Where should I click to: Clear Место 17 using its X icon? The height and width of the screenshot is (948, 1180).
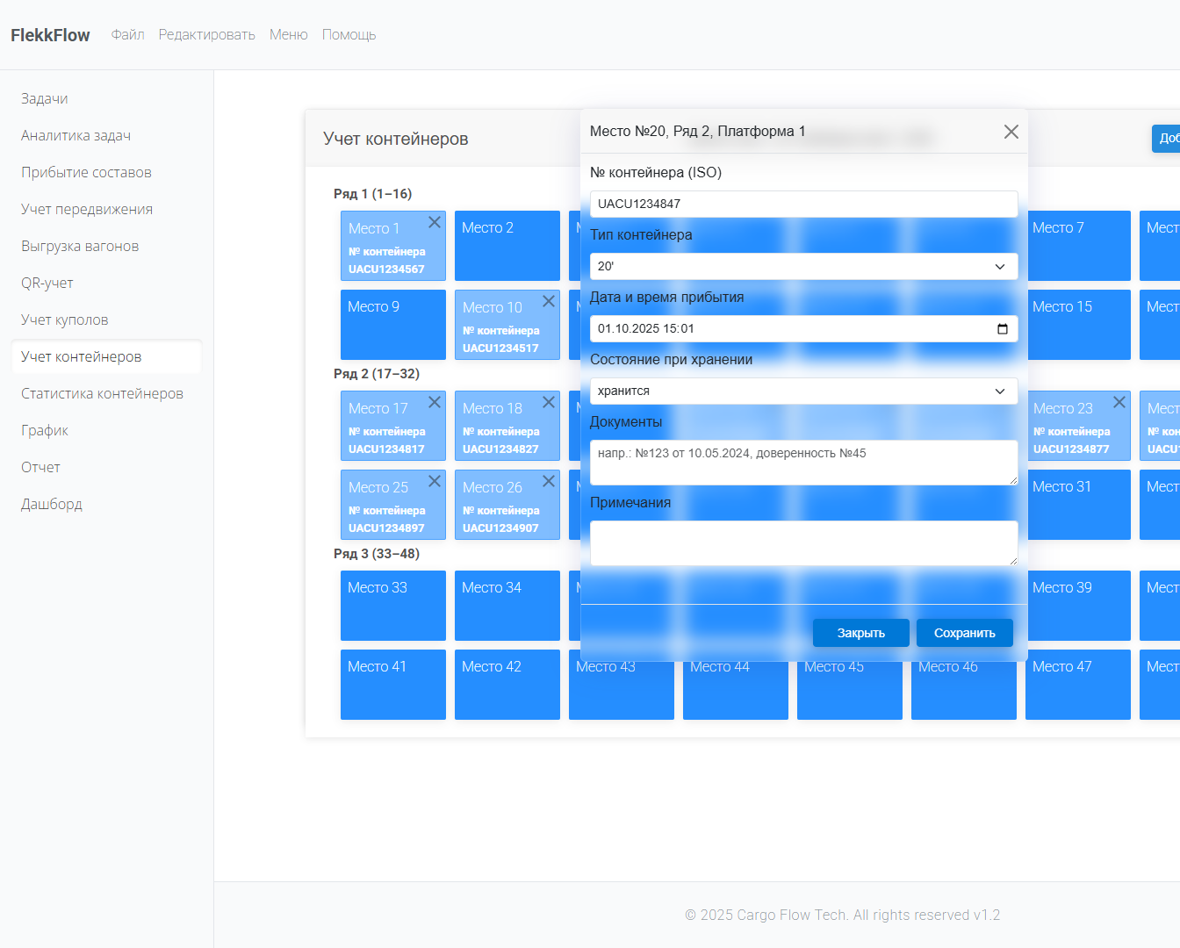[x=435, y=403]
